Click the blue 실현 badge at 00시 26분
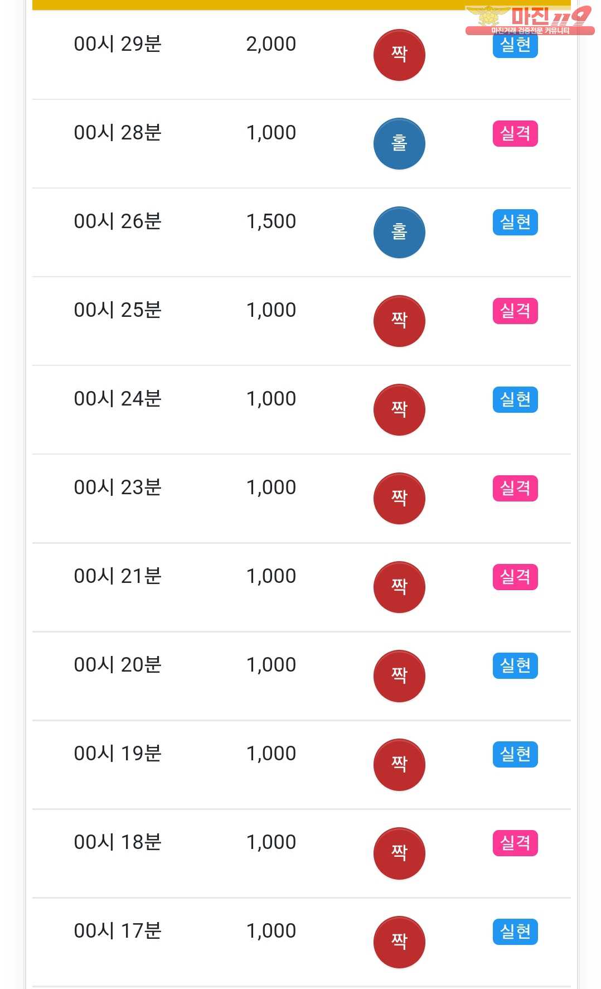This screenshot has width=601, height=989. tap(515, 222)
